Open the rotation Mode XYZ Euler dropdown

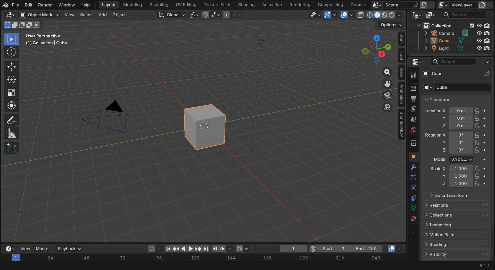pyautogui.click(x=461, y=159)
